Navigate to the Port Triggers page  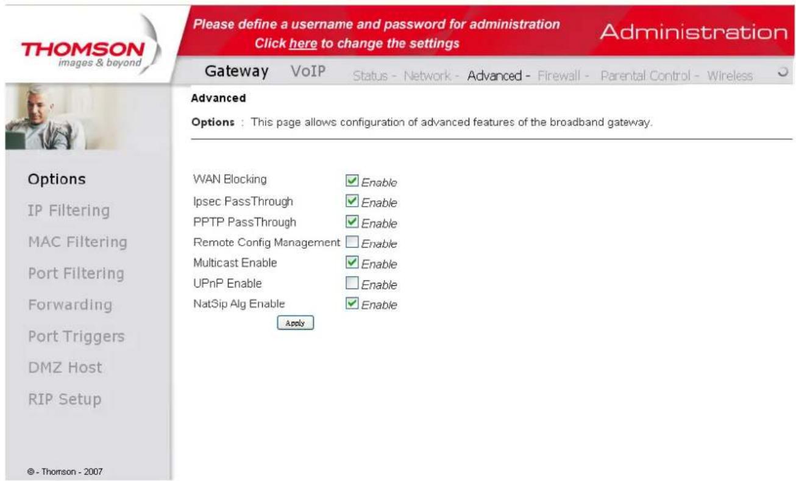[x=76, y=337]
